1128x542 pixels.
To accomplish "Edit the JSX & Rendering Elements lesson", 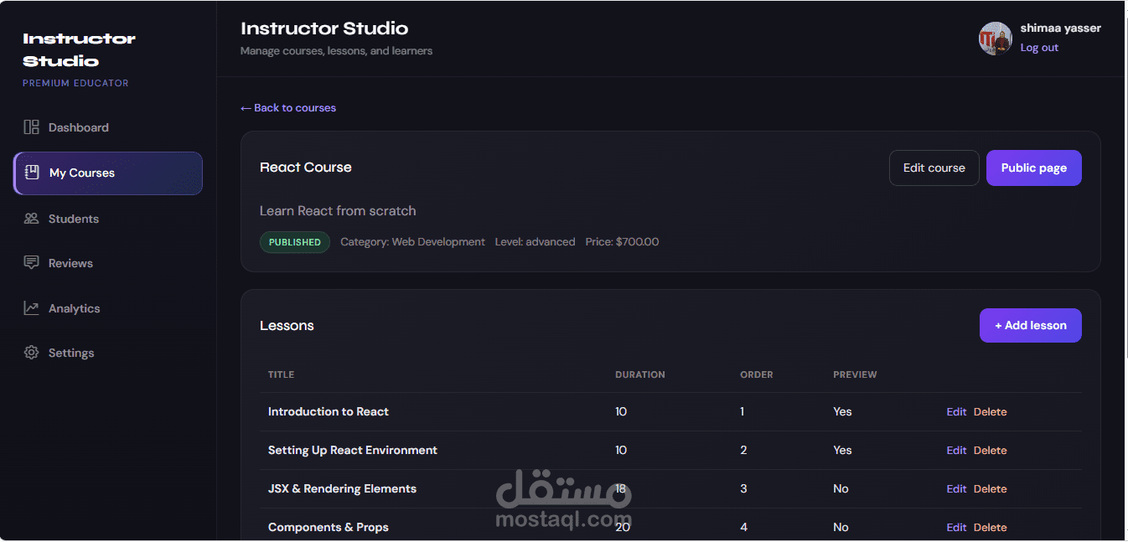I will click(x=956, y=488).
